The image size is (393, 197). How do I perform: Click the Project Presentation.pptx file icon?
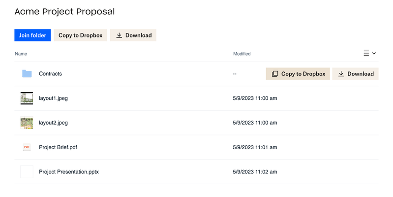(27, 172)
